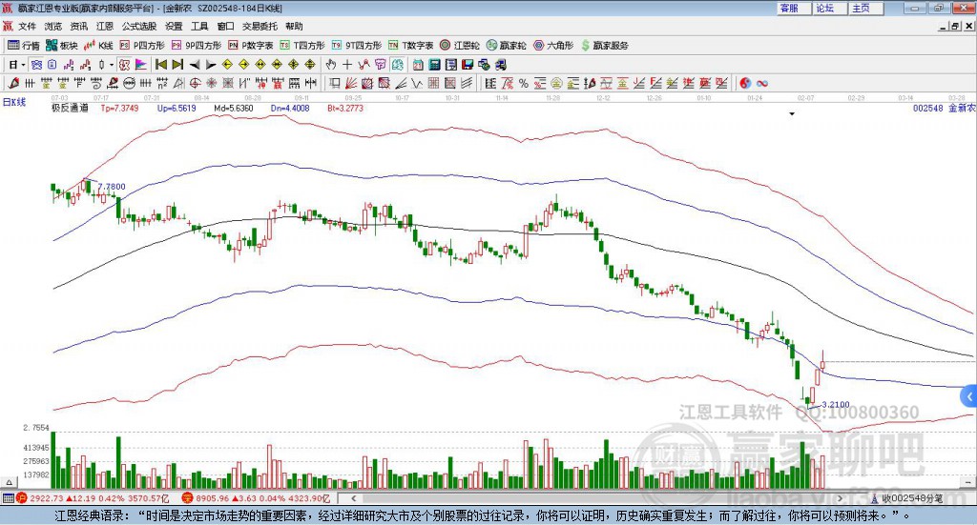
Task: Click the Bt=3.2773 indicator value
Action: 345,109
